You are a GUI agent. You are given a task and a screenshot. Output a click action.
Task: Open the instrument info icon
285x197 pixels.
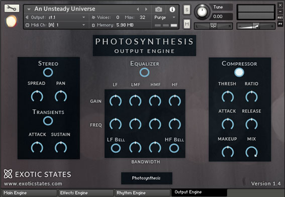172,9
